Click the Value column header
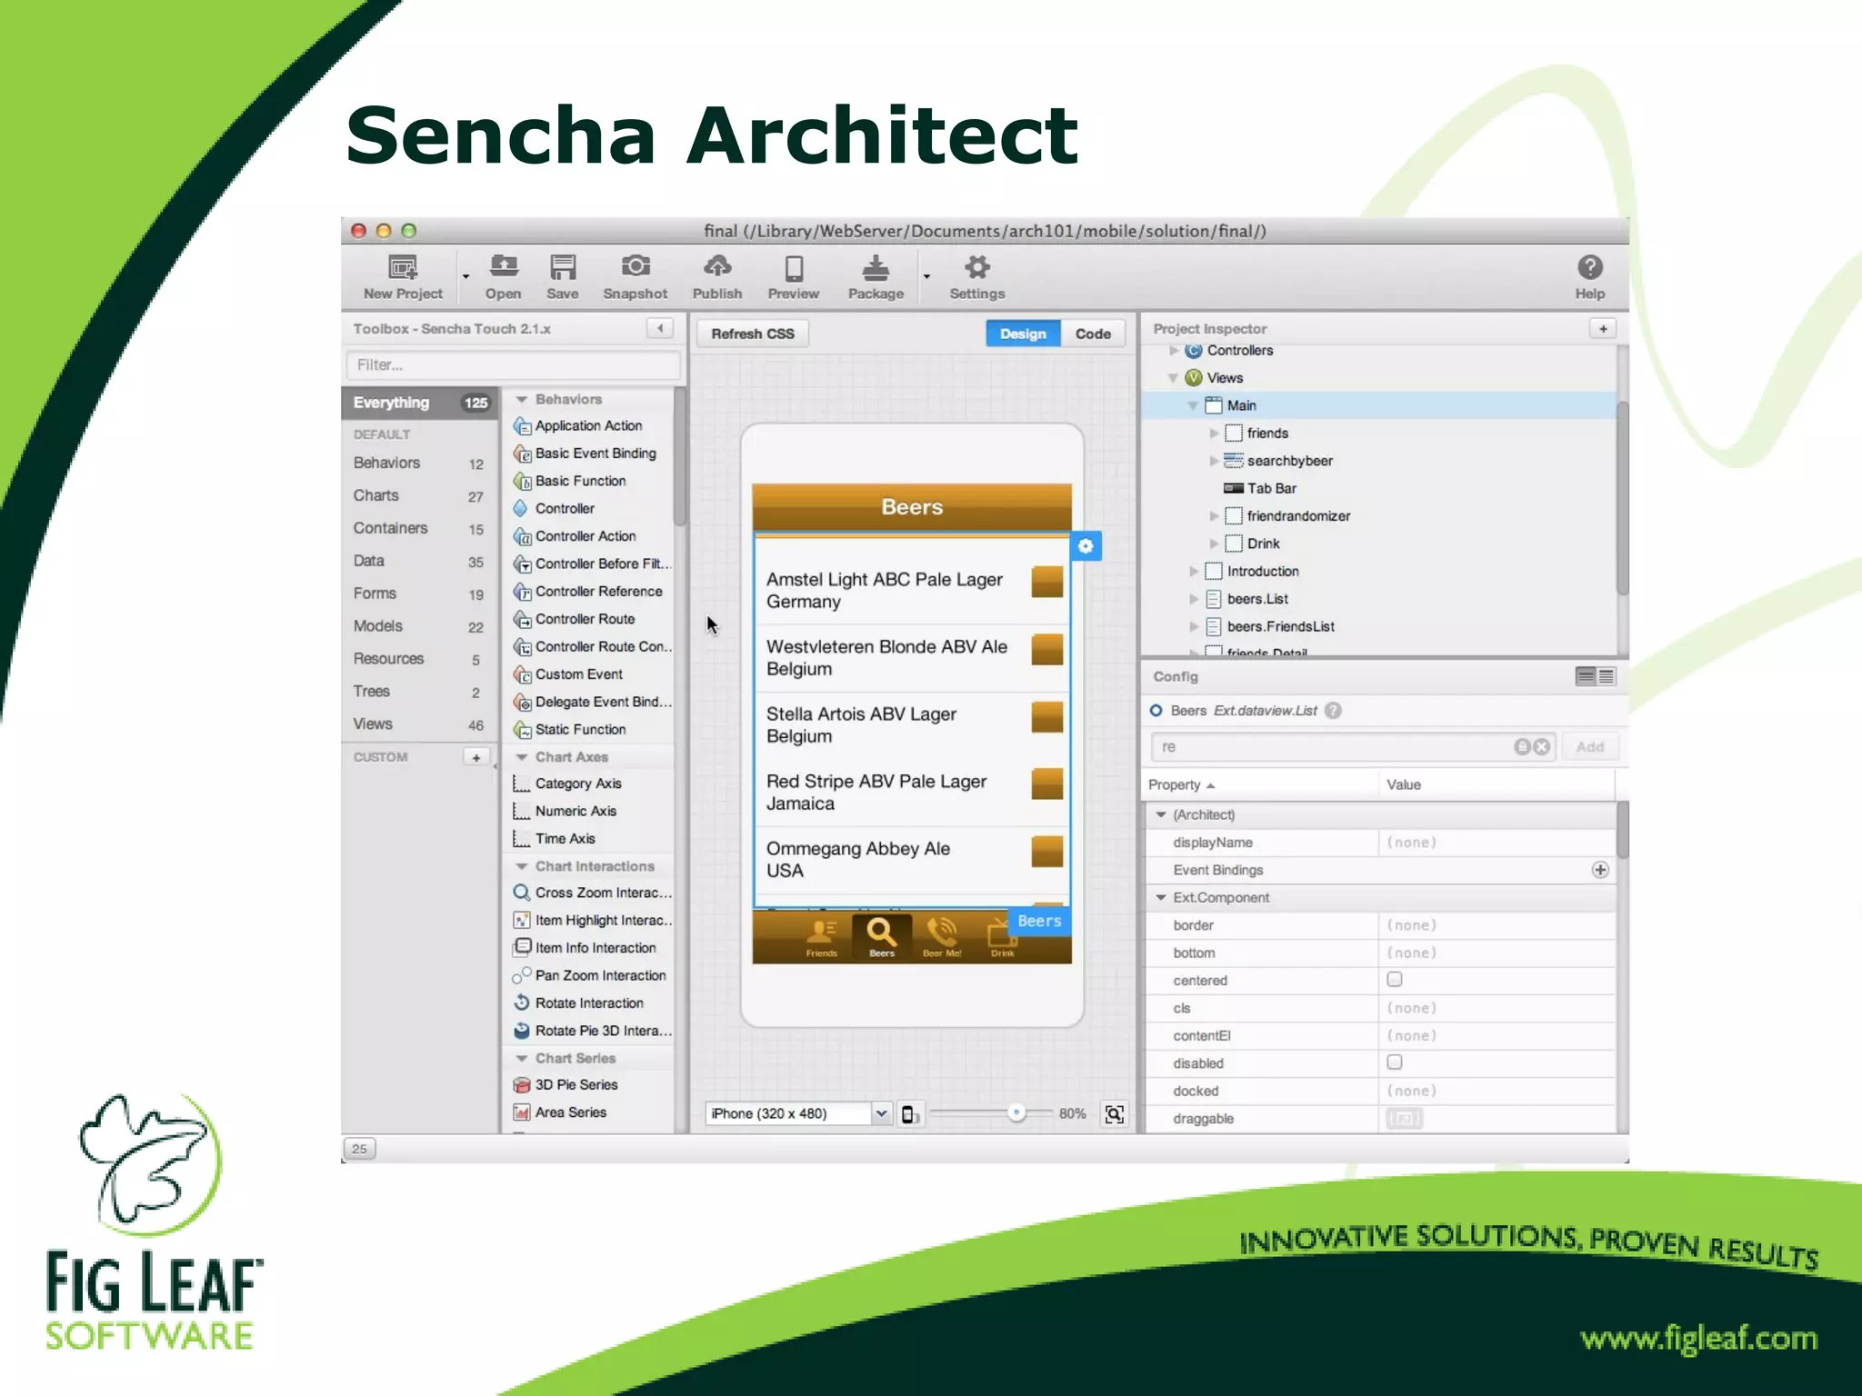The height and width of the screenshot is (1396, 1862). [x=1497, y=784]
